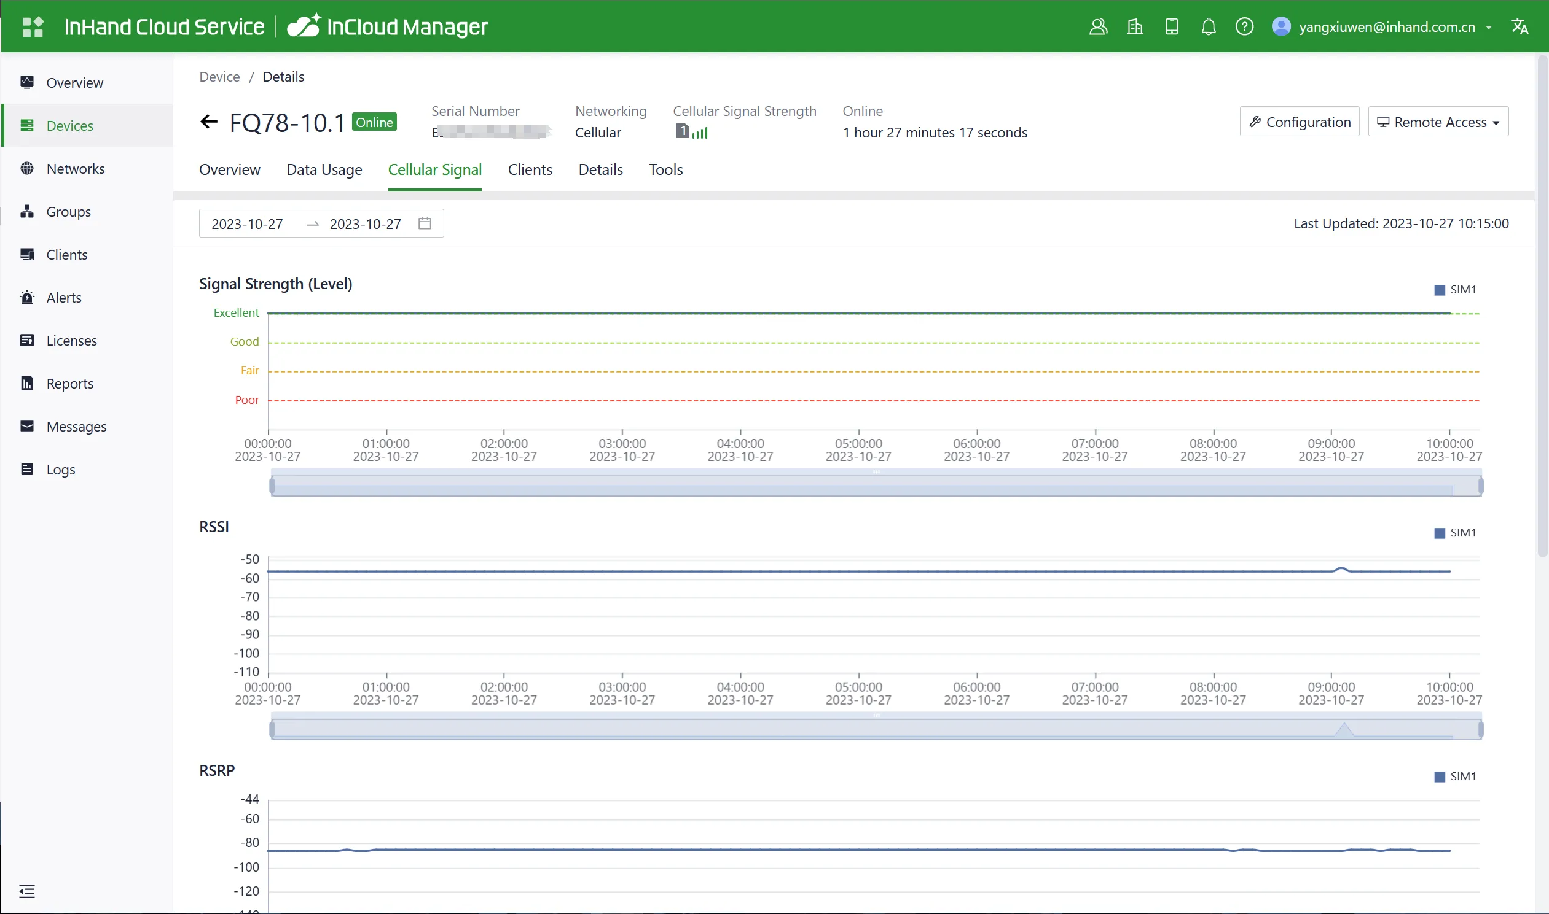This screenshot has height=914, width=1549.
Task: Expand the Remote Access dropdown
Action: pyautogui.click(x=1438, y=122)
